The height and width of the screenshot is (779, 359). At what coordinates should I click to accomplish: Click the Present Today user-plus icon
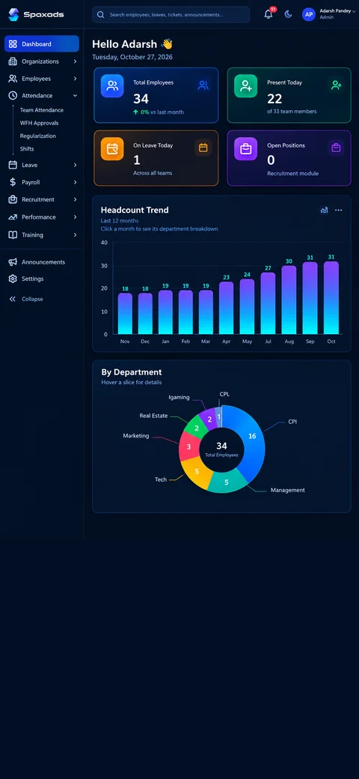pos(246,86)
